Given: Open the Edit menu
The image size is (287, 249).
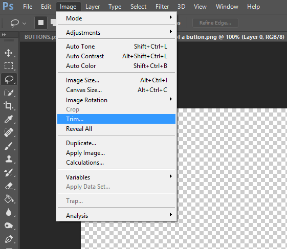Looking at the screenshot, I should click(46, 7).
